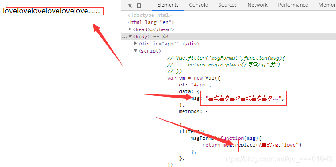Click the lovelovelove page text
Viewport: 336px width, 167px height.
click(x=51, y=11)
